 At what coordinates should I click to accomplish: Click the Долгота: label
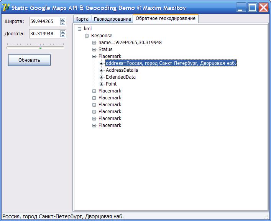(x=15, y=34)
